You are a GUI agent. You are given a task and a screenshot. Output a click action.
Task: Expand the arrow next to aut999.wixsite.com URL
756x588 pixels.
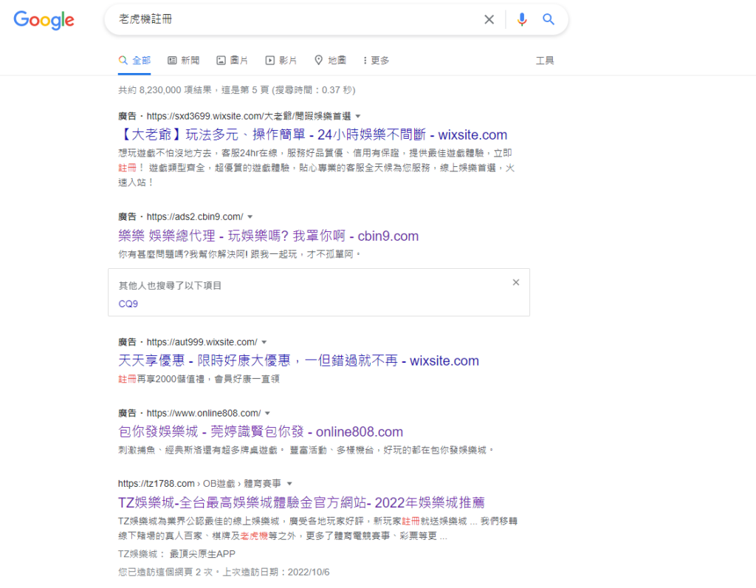(264, 342)
